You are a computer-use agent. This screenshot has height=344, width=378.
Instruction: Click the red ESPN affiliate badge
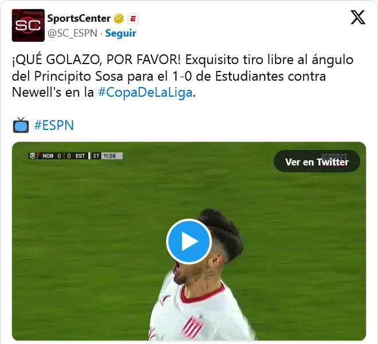[x=133, y=18]
